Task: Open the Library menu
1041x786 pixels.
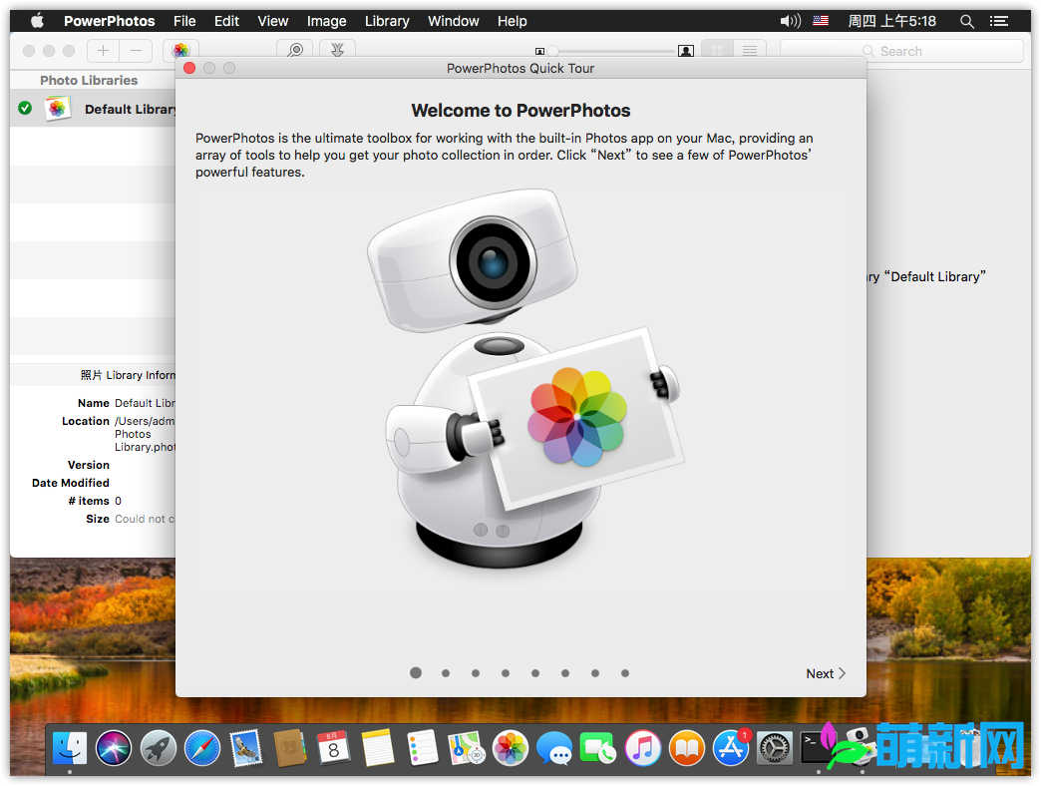Action: 387,21
